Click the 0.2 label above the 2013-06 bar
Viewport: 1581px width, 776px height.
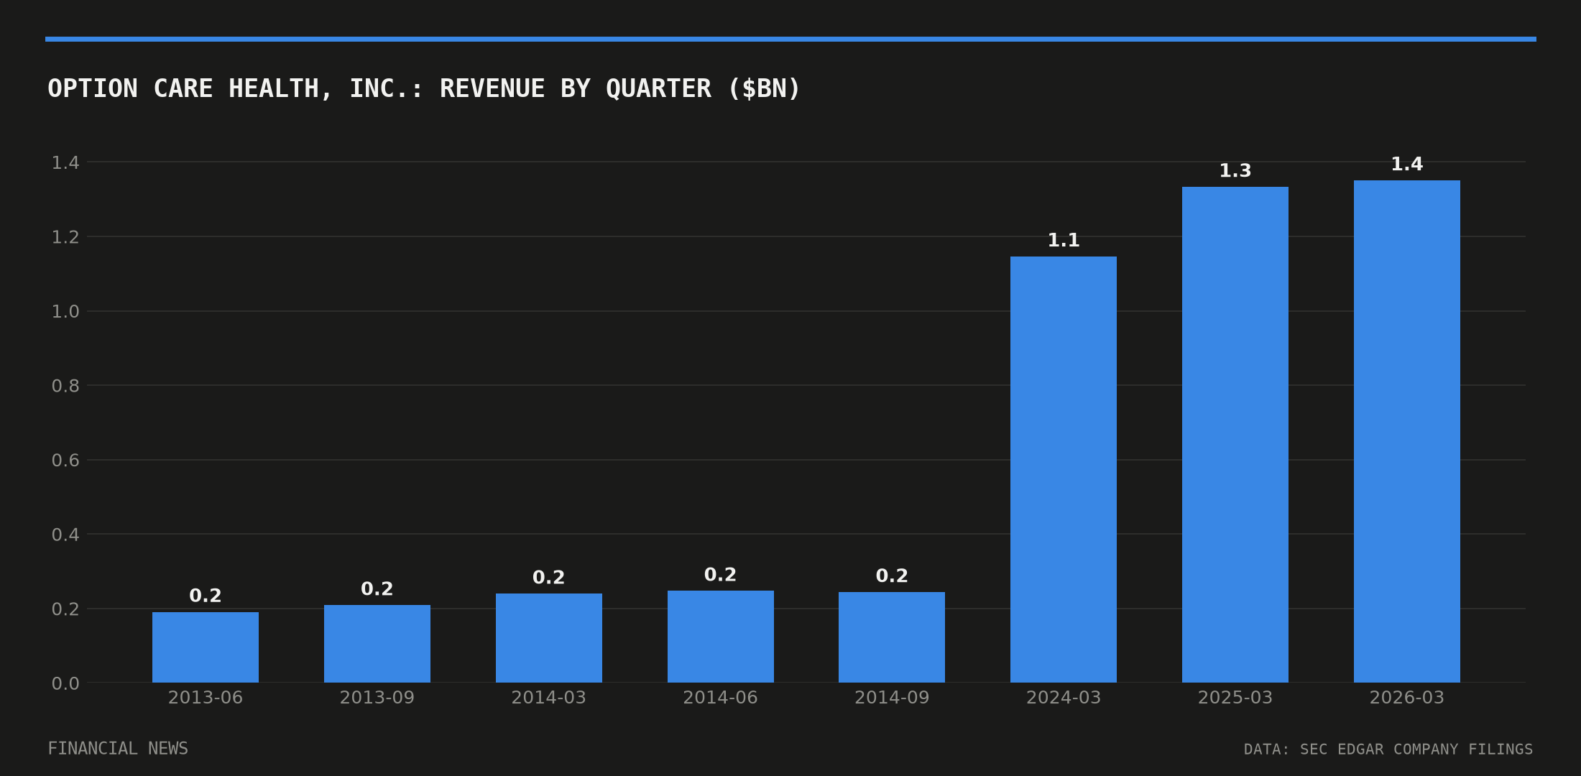pos(206,596)
